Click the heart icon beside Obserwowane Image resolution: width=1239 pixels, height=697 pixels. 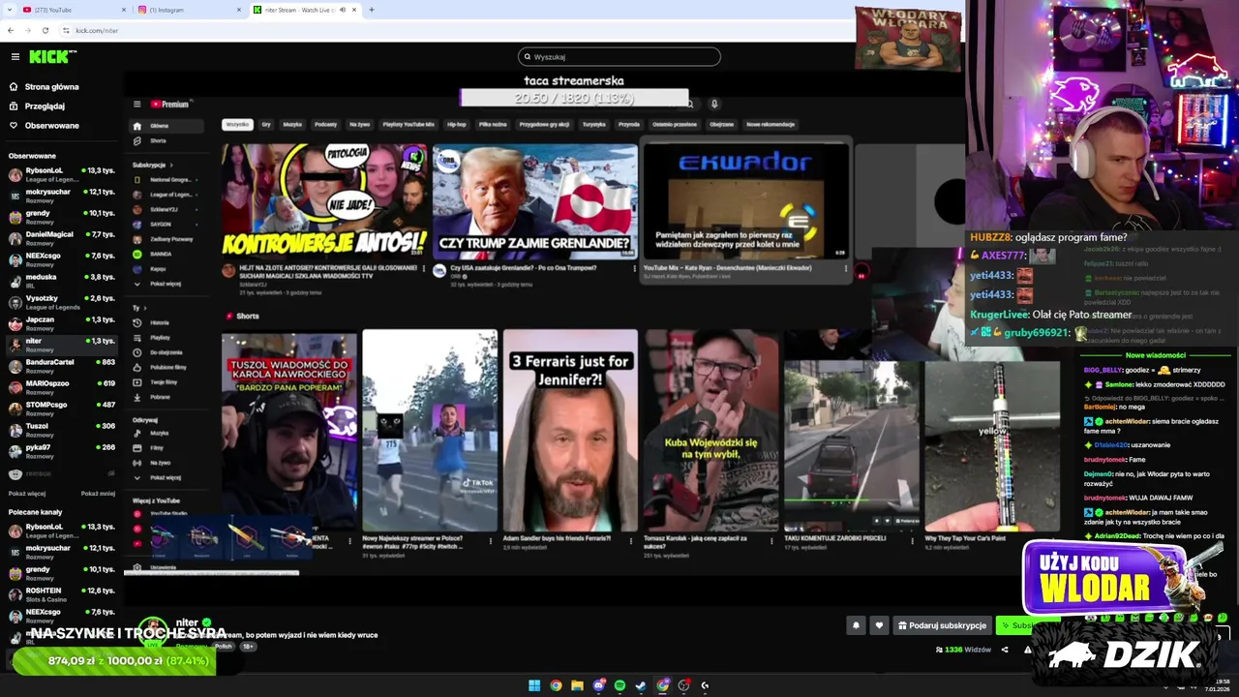14,126
